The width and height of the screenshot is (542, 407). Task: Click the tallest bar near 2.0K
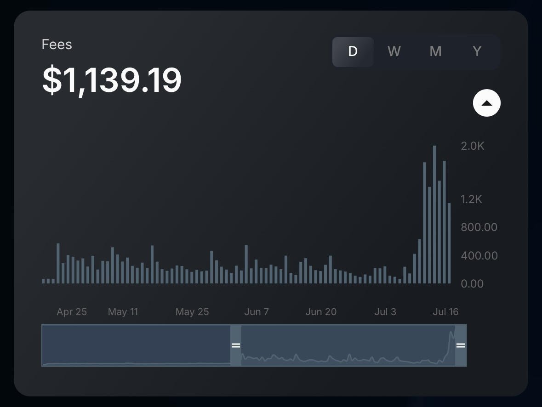tap(434, 215)
